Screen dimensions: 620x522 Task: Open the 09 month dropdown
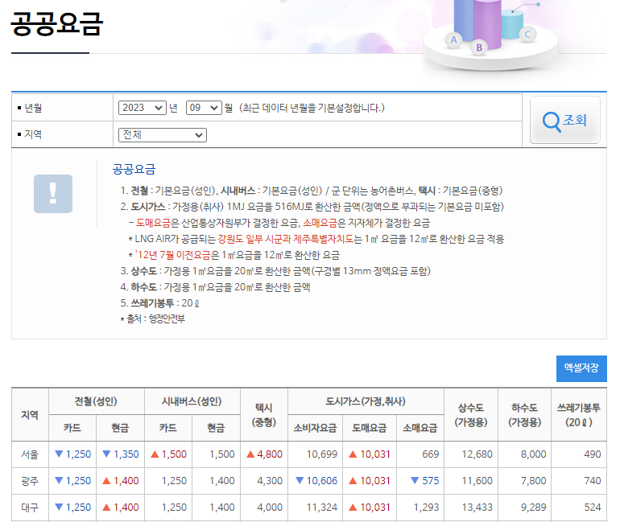(x=204, y=108)
